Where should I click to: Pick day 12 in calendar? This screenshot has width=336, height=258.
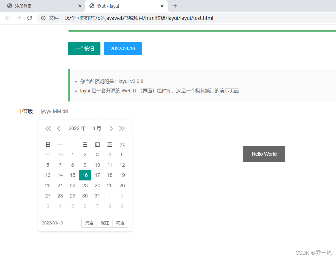click(x=122, y=165)
